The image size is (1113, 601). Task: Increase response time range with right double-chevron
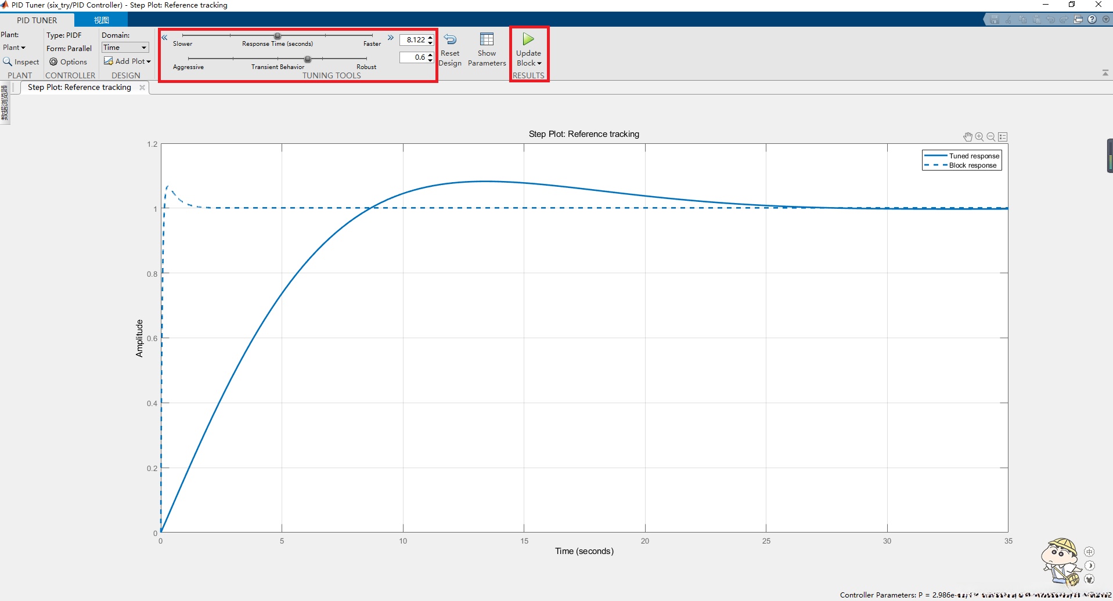click(x=391, y=38)
